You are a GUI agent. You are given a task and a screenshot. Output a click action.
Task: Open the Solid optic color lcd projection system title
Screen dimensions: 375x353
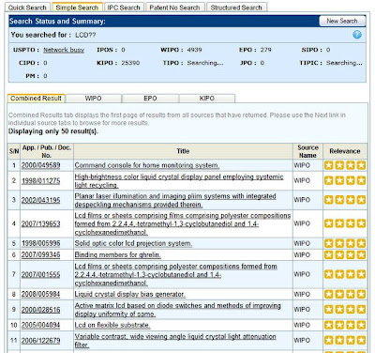click(x=133, y=243)
